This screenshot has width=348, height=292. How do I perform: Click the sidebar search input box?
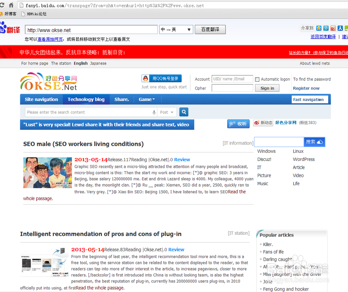click(279, 142)
